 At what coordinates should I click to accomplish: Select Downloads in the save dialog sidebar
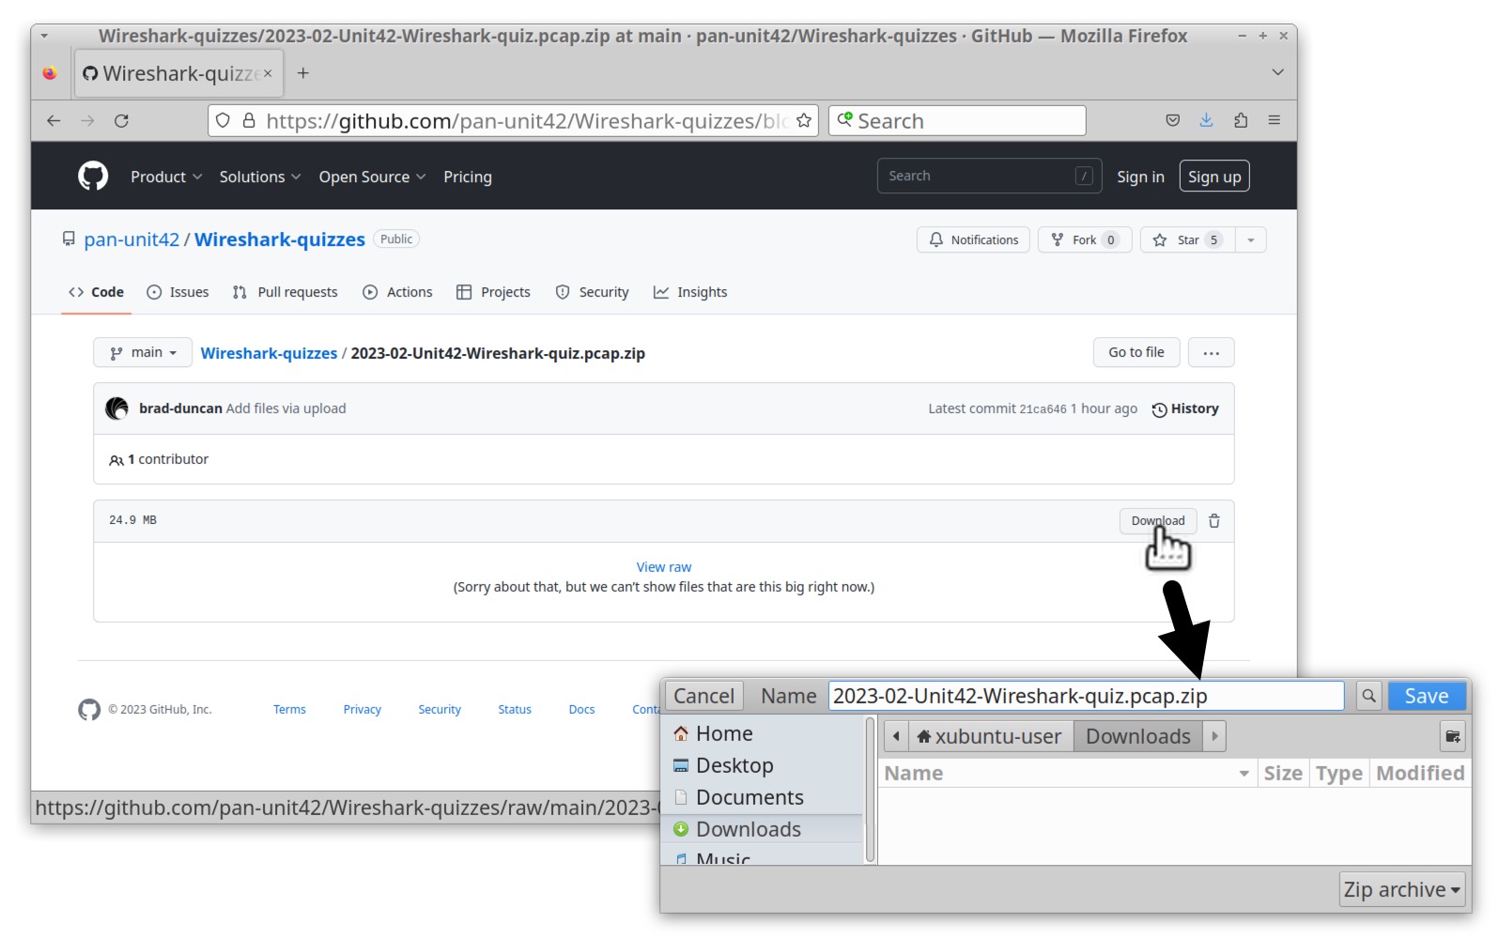click(764, 829)
